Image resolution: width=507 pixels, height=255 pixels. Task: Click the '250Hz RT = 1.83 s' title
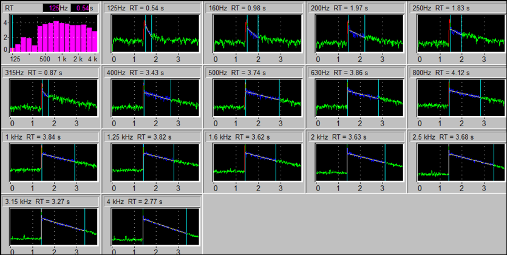441,8
